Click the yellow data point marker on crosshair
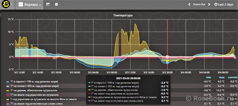The width and height of the screenshot is (238, 106). click(x=167, y=61)
